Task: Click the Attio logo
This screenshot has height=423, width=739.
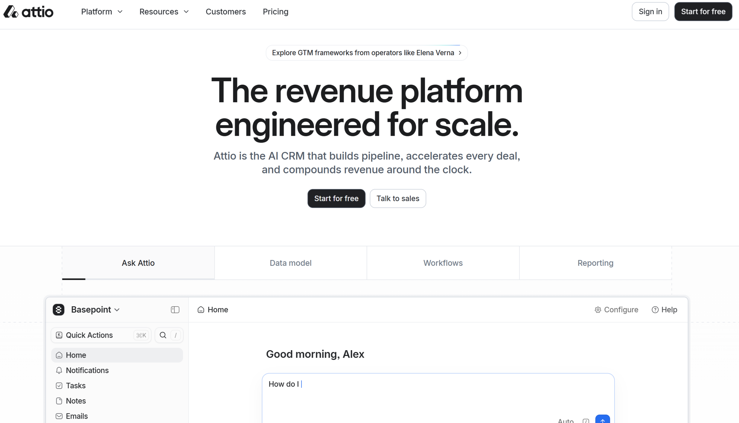Action: [29, 12]
